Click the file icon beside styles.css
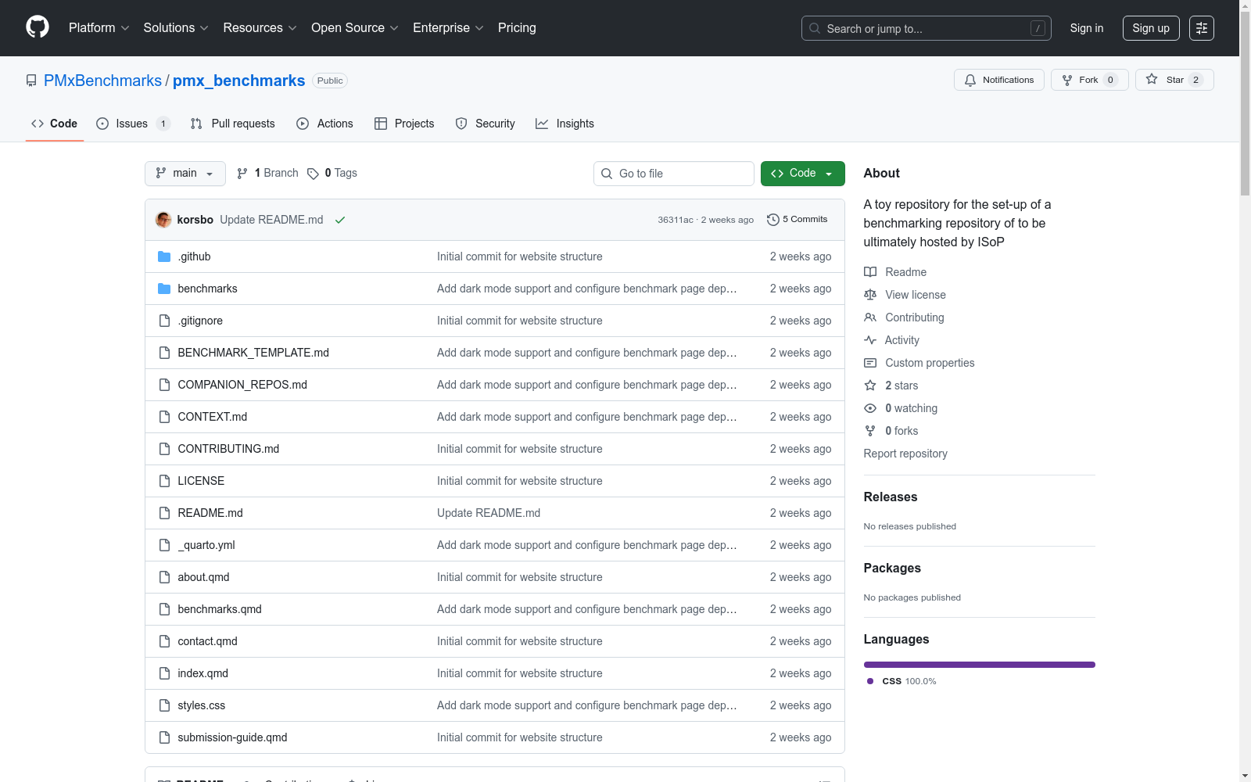 click(x=164, y=705)
